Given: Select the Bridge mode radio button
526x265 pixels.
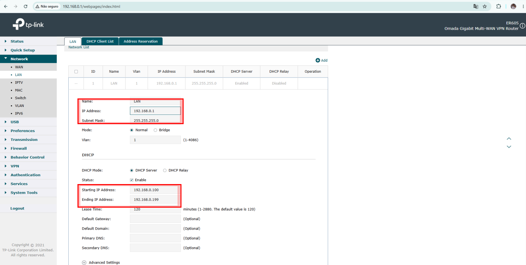Looking at the screenshot, I should (155, 130).
